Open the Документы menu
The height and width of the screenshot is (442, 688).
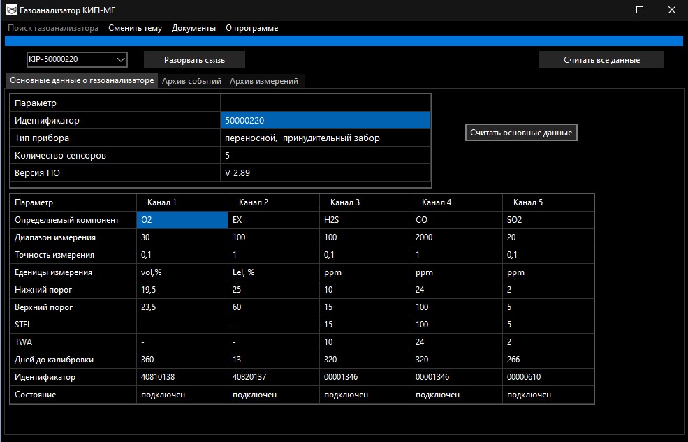[x=193, y=28]
